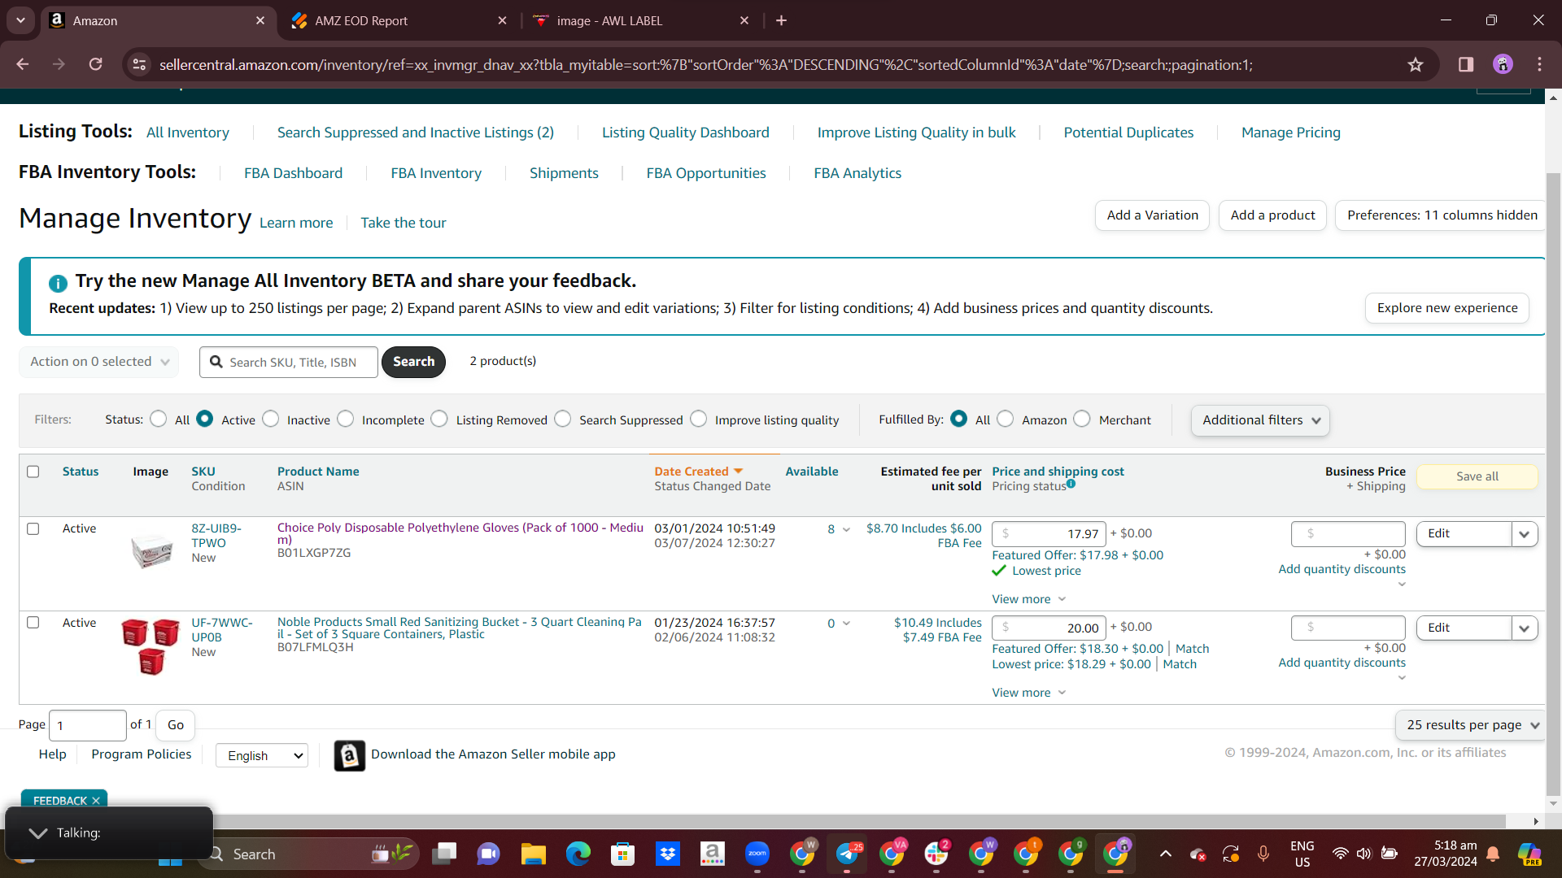The image size is (1562, 878).
Task: Select Fulfilled By Amazon radio button
Action: click(x=1006, y=419)
